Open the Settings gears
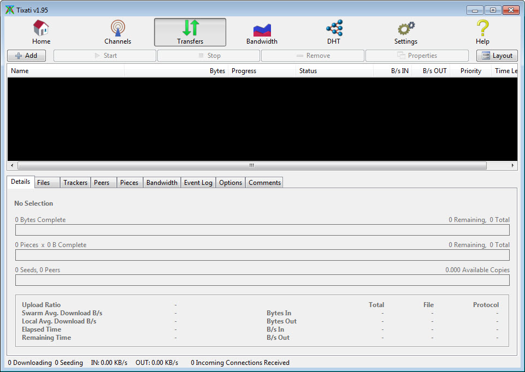 405,32
